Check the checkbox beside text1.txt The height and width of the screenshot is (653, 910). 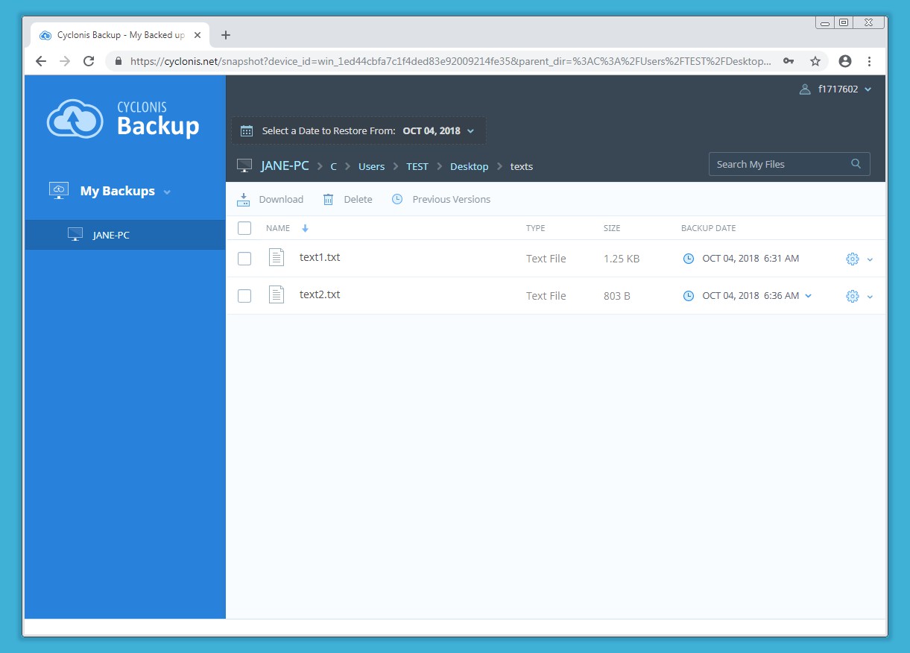click(x=244, y=258)
